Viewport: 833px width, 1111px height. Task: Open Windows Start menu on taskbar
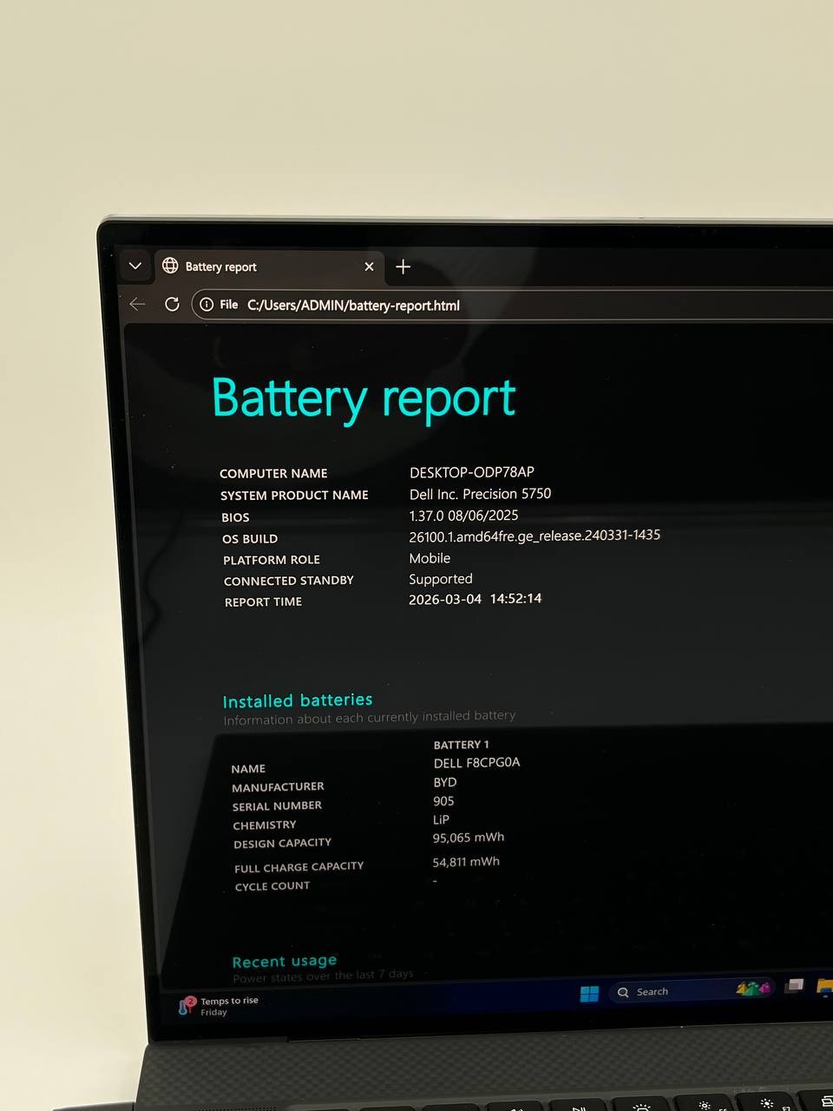click(589, 993)
